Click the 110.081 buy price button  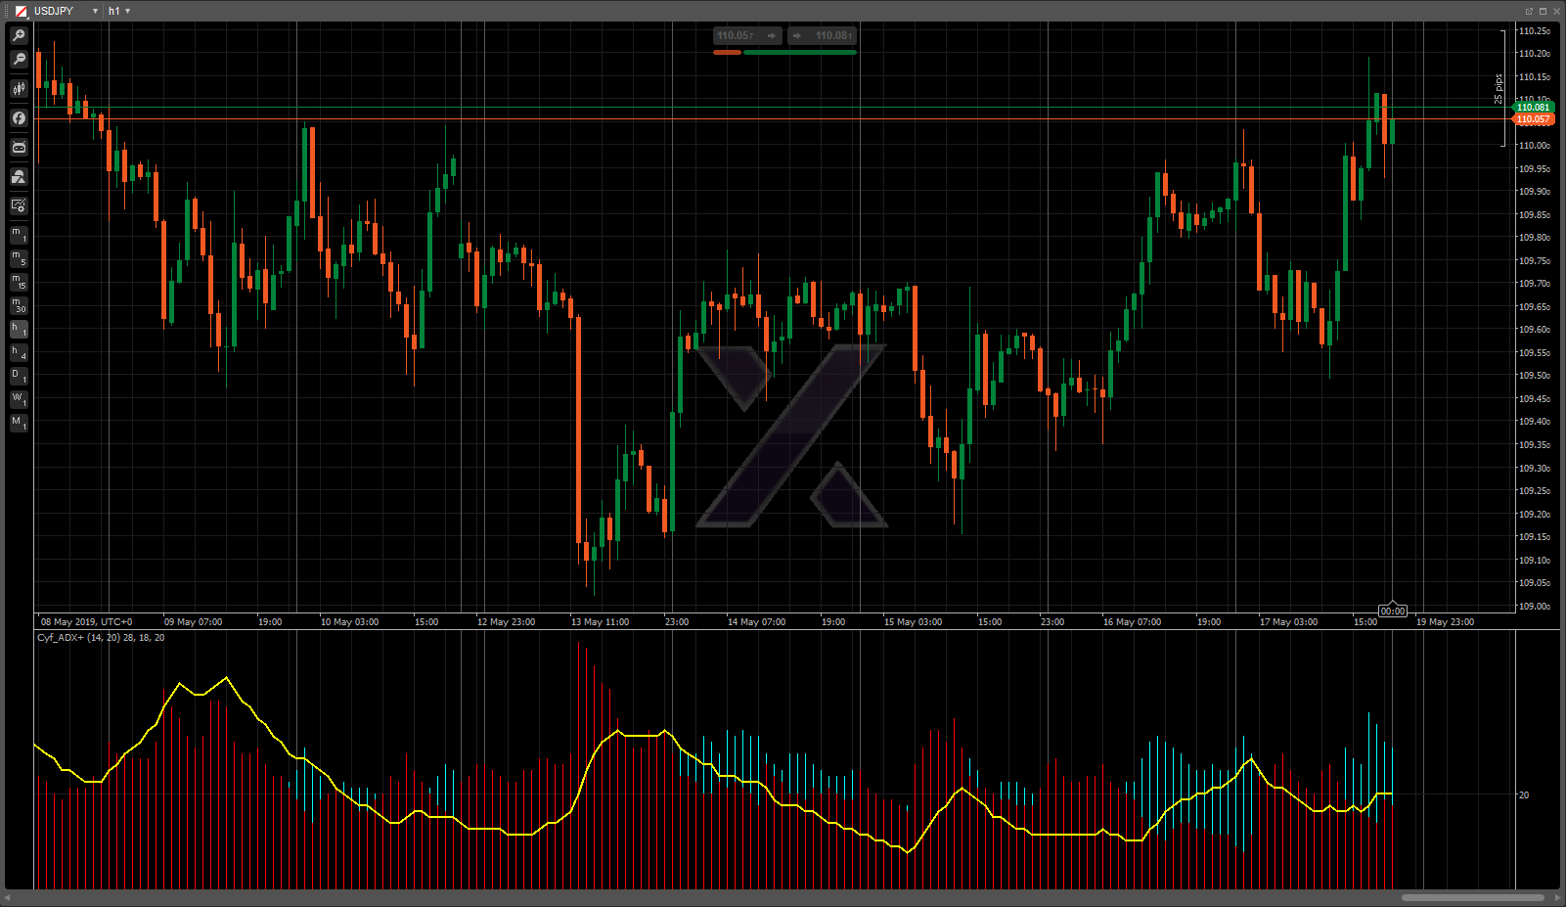823,36
